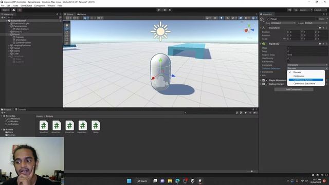Open the Unity Hub taskbar icon
Viewport: 329px width, 185px height.
coord(193,181)
